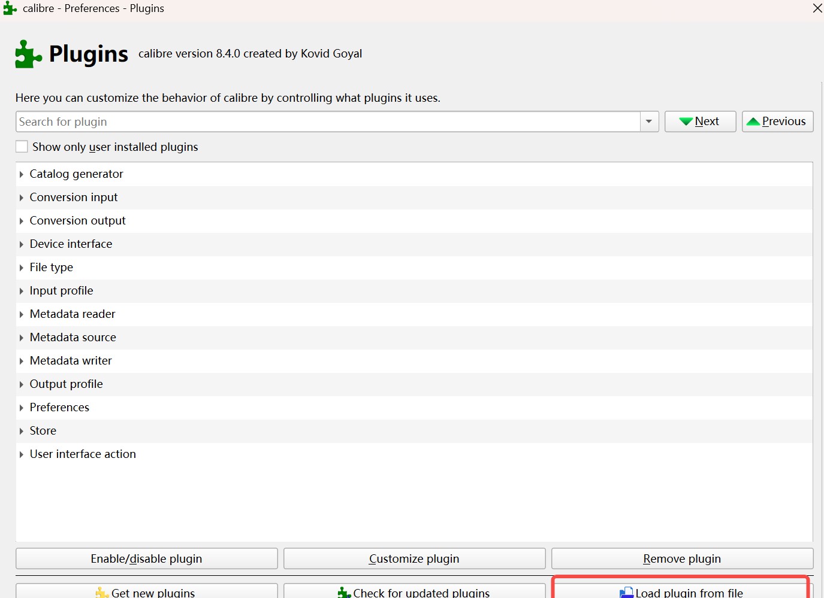
Task: Expand the Metadata source category
Action: click(x=22, y=338)
